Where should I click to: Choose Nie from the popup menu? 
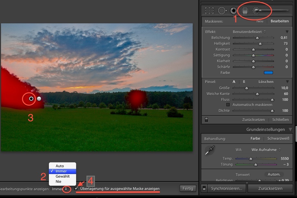click(x=58, y=181)
